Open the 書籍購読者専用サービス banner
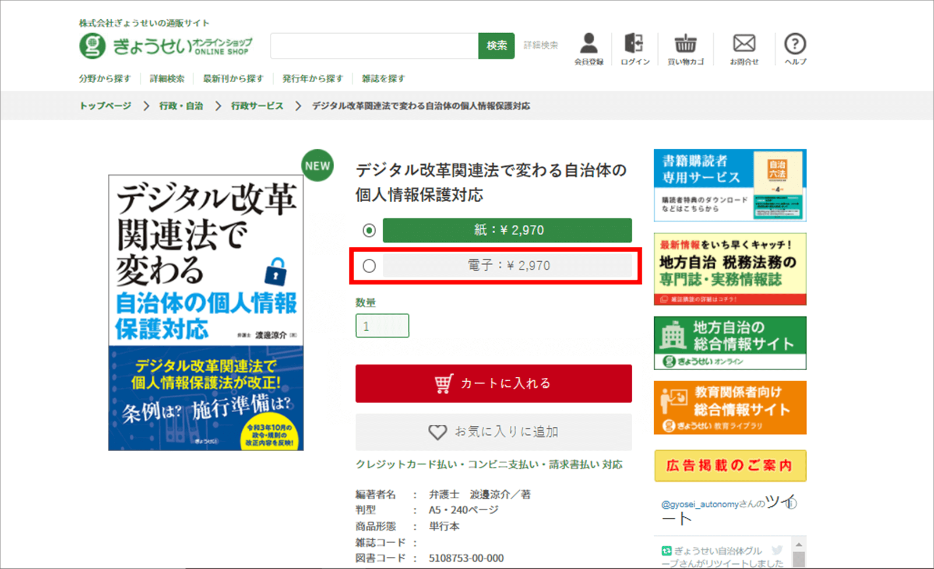 coord(730,185)
